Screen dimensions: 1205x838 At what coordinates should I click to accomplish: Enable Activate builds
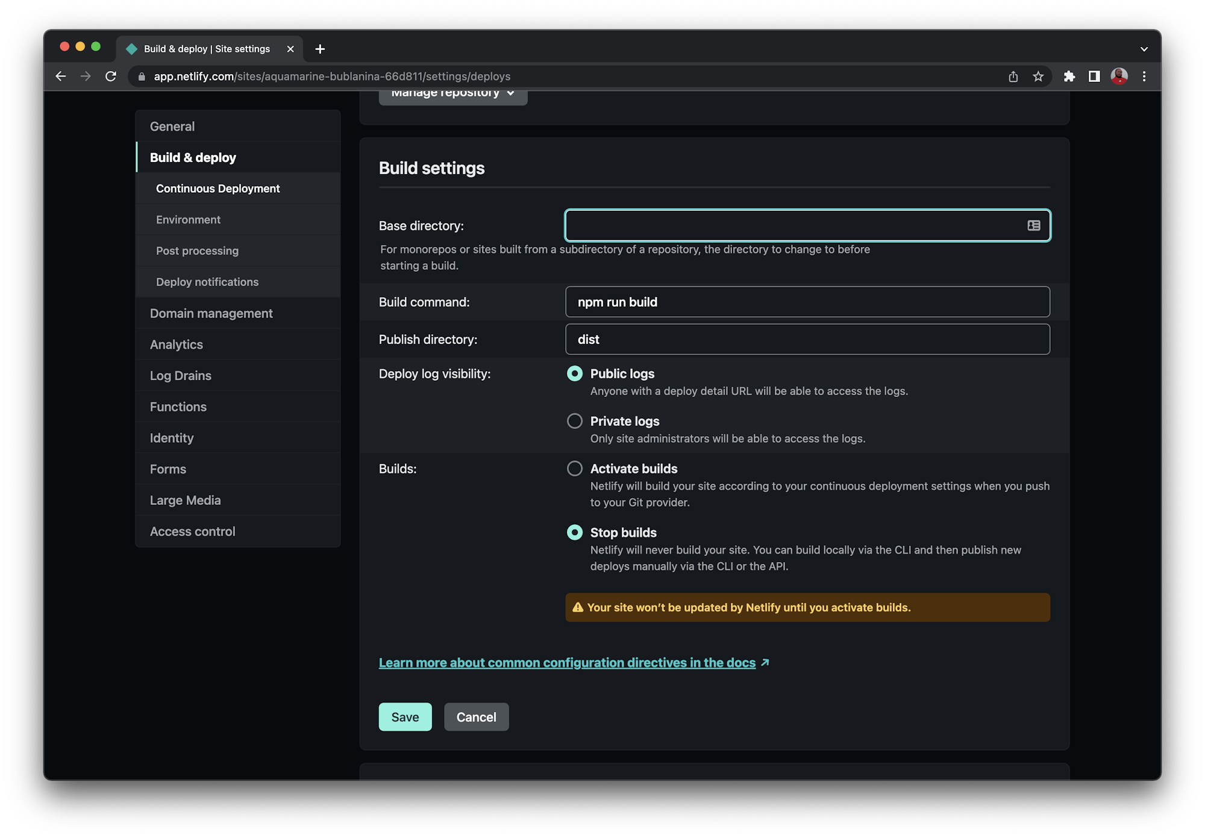tap(574, 468)
